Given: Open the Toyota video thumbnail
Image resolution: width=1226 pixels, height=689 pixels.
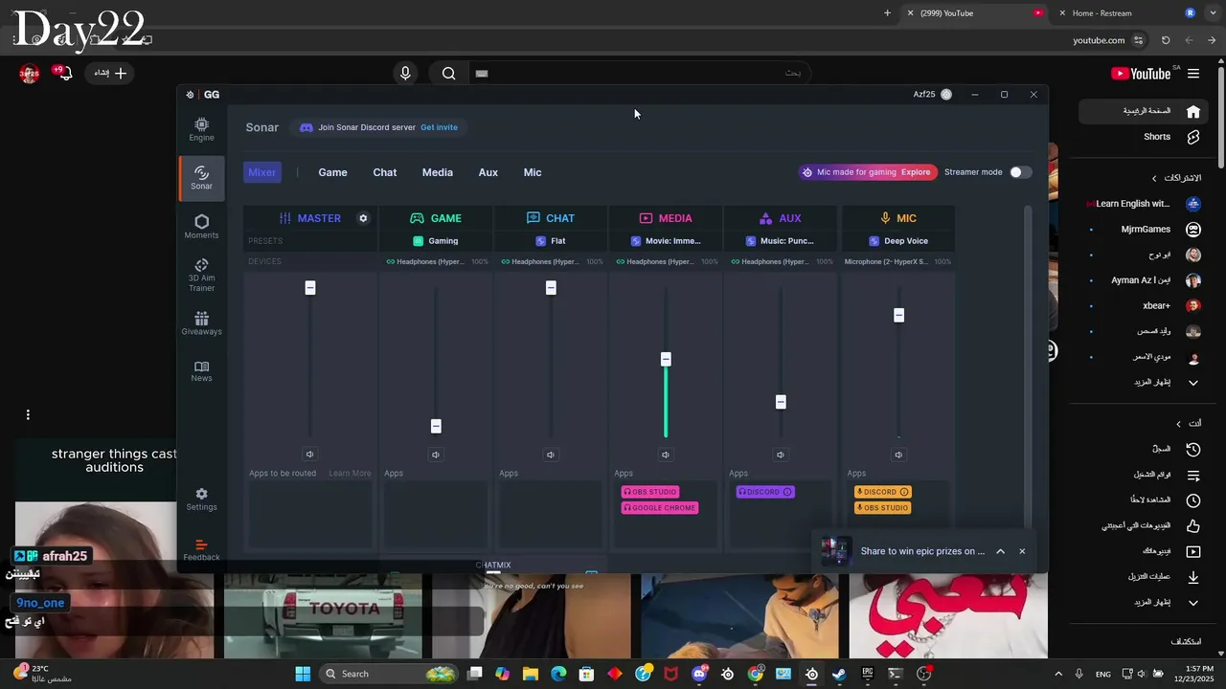Looking at the screenshot, I should tap(323, 615).
